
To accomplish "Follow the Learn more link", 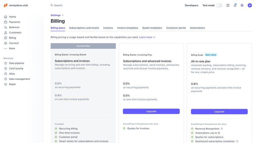I will coord(147,37).
